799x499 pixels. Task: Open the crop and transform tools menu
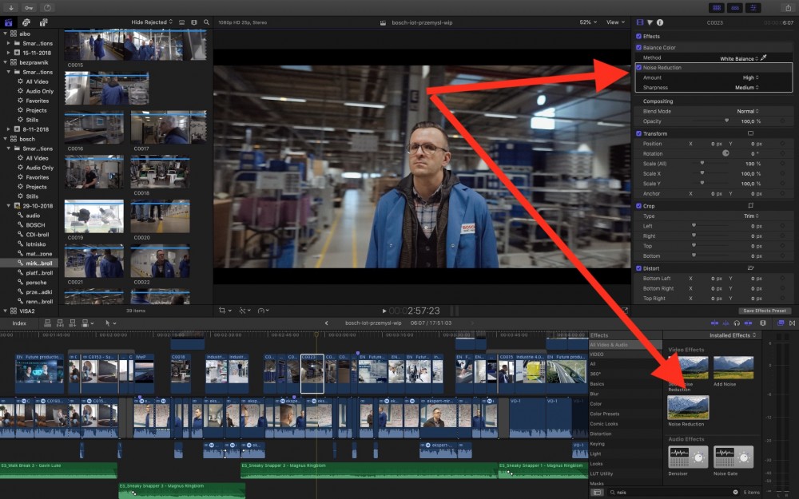point(225,311)
